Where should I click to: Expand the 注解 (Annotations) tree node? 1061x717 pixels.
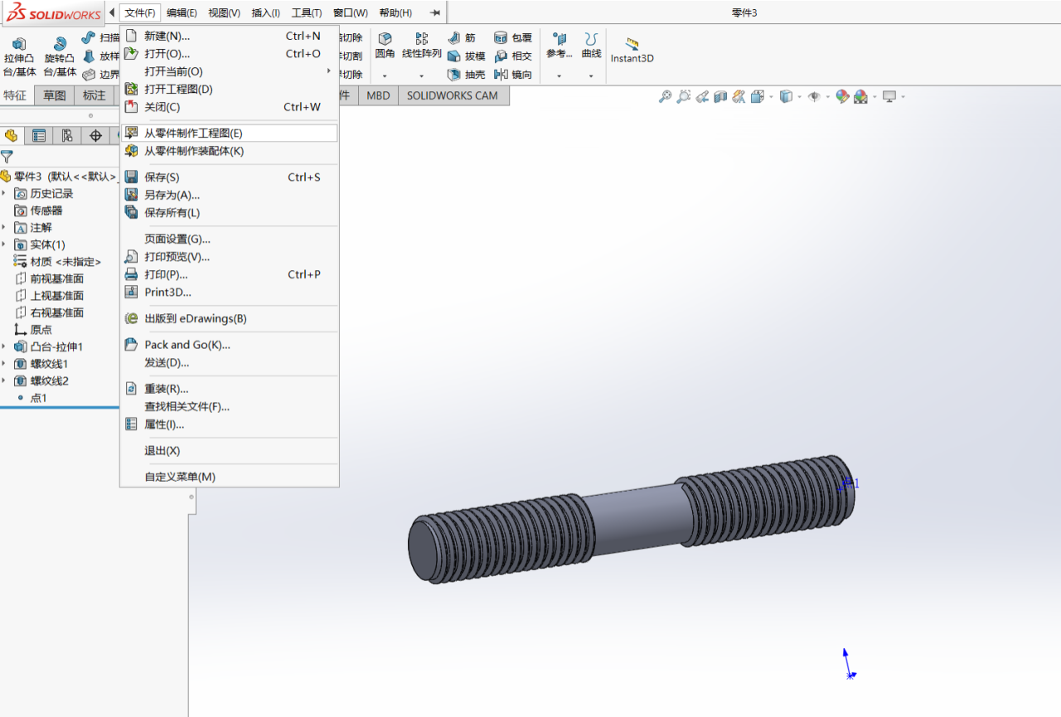coord(3,227)
